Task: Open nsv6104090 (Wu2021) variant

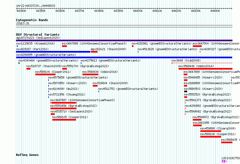Action: point(63,89)
